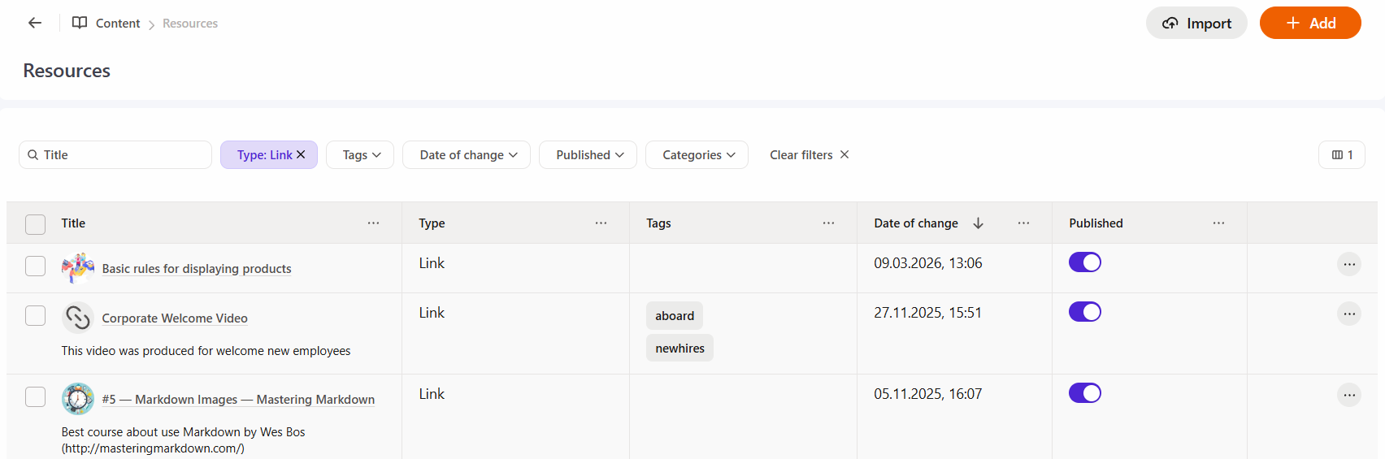The image size is (1385, 459).
Task: Open row actions for Basic rules resource
Action: coord(1348,264)
